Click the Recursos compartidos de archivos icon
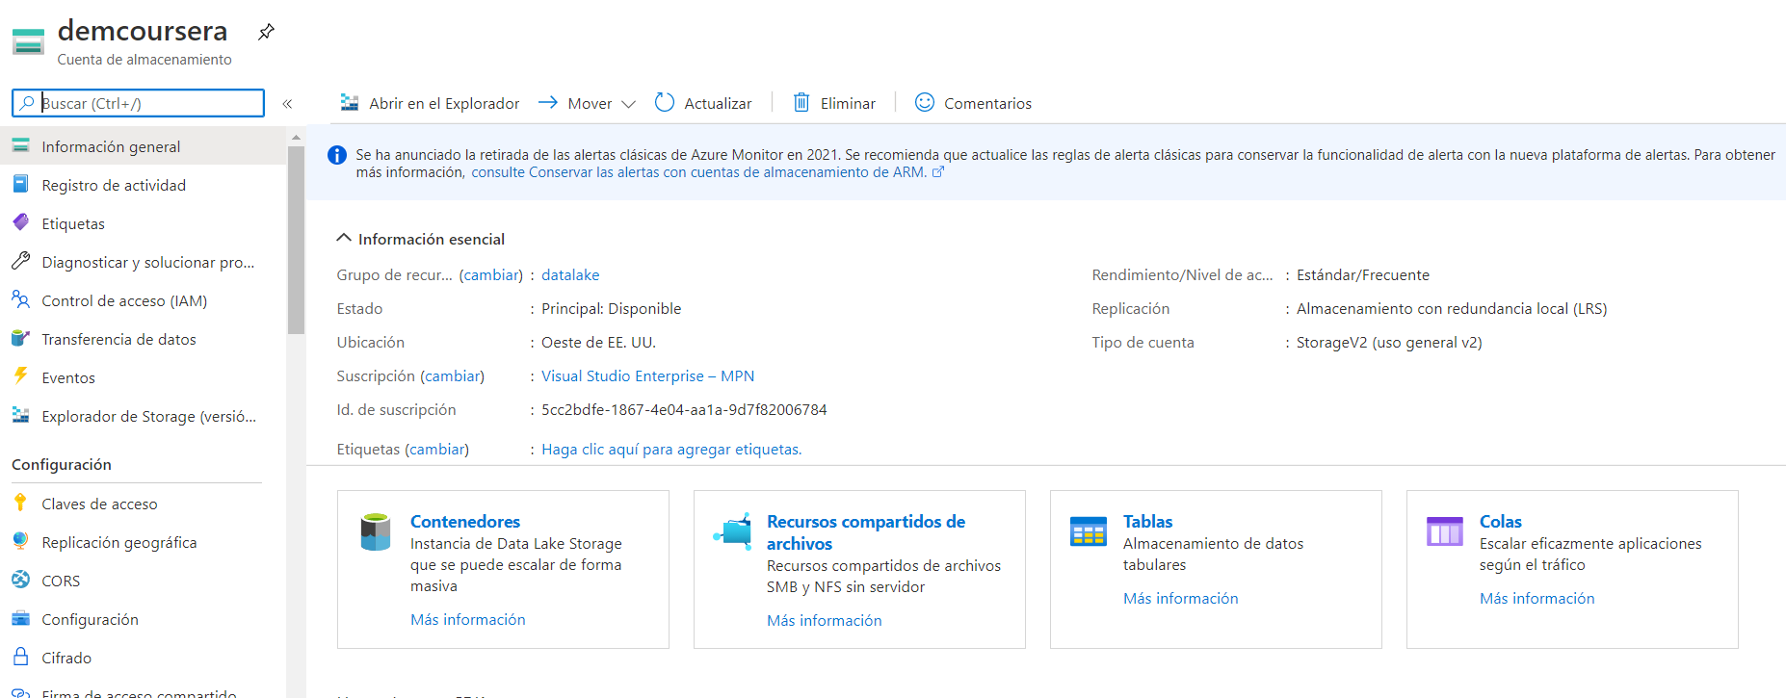Image resolution: width=1786 pixels, height=698 pixels. coord(732,530)
